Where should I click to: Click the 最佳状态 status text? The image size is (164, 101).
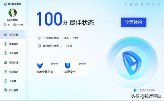click(82, 23)
